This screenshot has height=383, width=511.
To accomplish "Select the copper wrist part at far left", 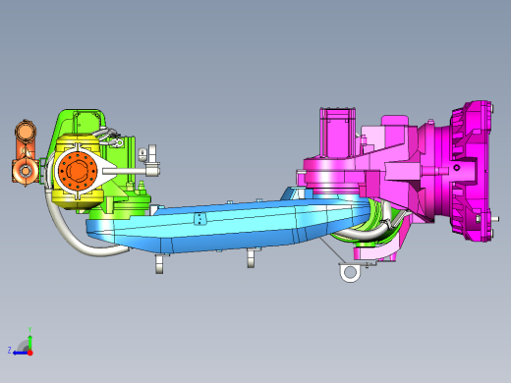I will tap(25, 153).
